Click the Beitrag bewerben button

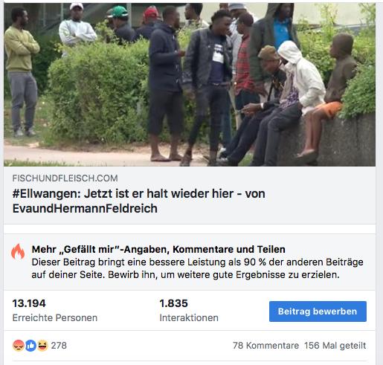coord(318,311)
